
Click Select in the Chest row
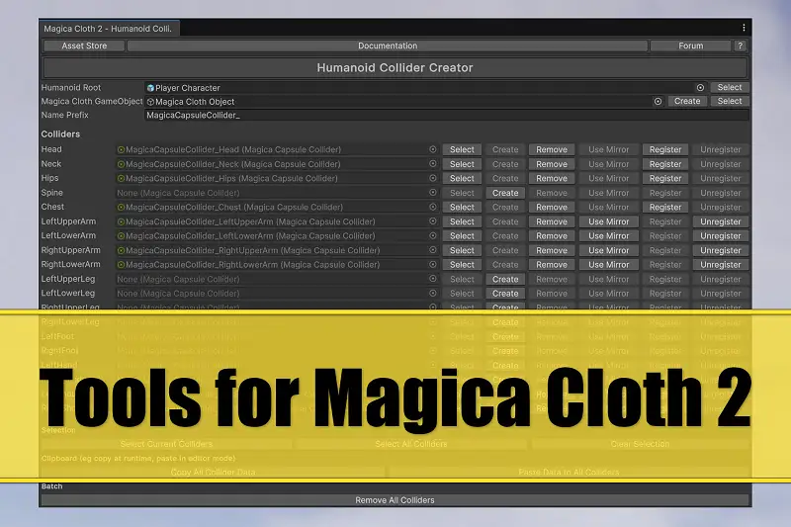tap(462, 208)
